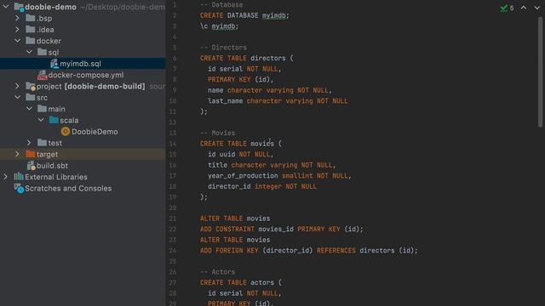The height and width of the screenshot is (306, 545).
Task: Click the orange target folder icon
Action: (x=31, y=154)
